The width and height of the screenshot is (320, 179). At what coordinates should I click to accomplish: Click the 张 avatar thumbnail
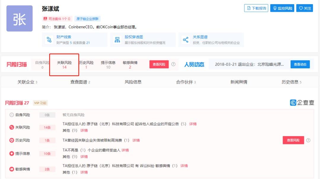(x=20, y=18)
